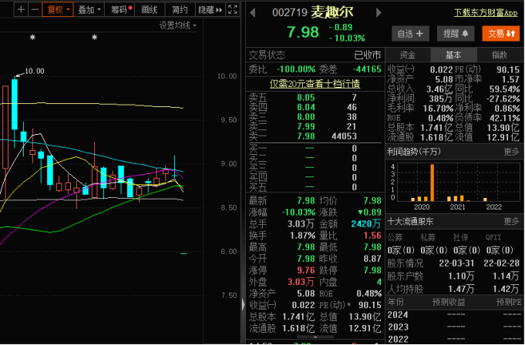Switch to 基本 tab
This screenshot has width=525, height=345.
[453, 55]
